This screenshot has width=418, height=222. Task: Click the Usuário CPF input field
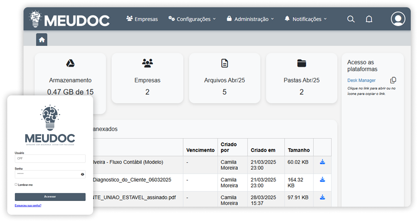50,159
